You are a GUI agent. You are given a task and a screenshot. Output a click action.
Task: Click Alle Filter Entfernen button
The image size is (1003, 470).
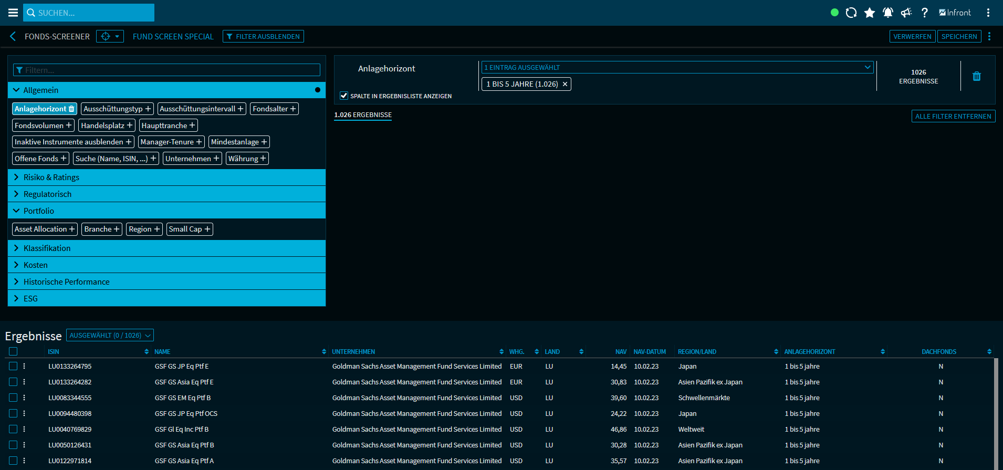[x=953, y=117]
